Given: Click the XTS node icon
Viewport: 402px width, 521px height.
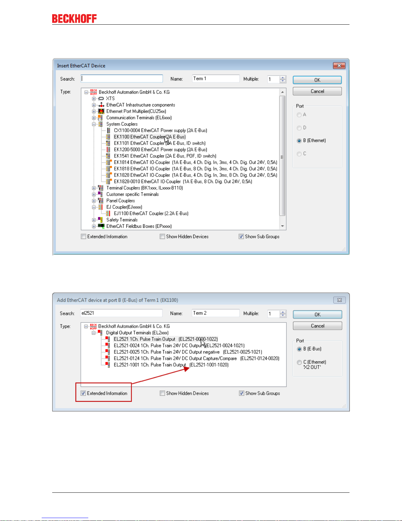Looking at the screenshot, I should pos(101,99).
